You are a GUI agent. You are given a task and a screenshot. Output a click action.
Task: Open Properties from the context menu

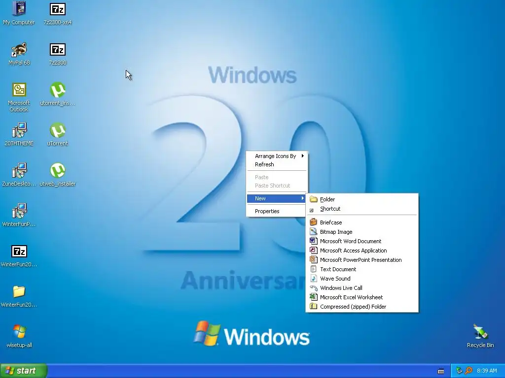(276, 211)
